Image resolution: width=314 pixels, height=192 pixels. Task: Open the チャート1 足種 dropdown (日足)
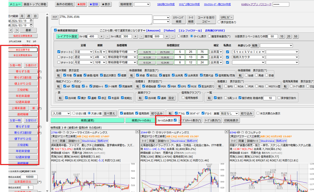point(83,52)
